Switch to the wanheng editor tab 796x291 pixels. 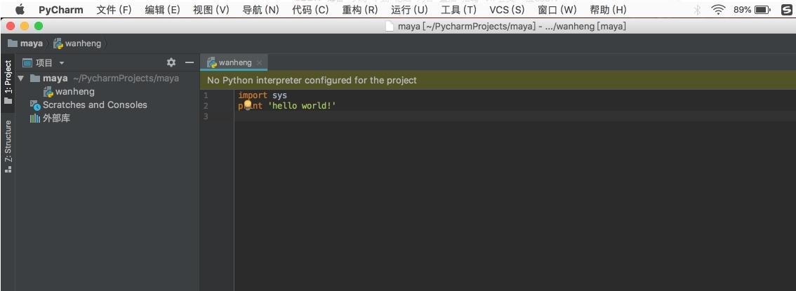[x=234, y=62]
